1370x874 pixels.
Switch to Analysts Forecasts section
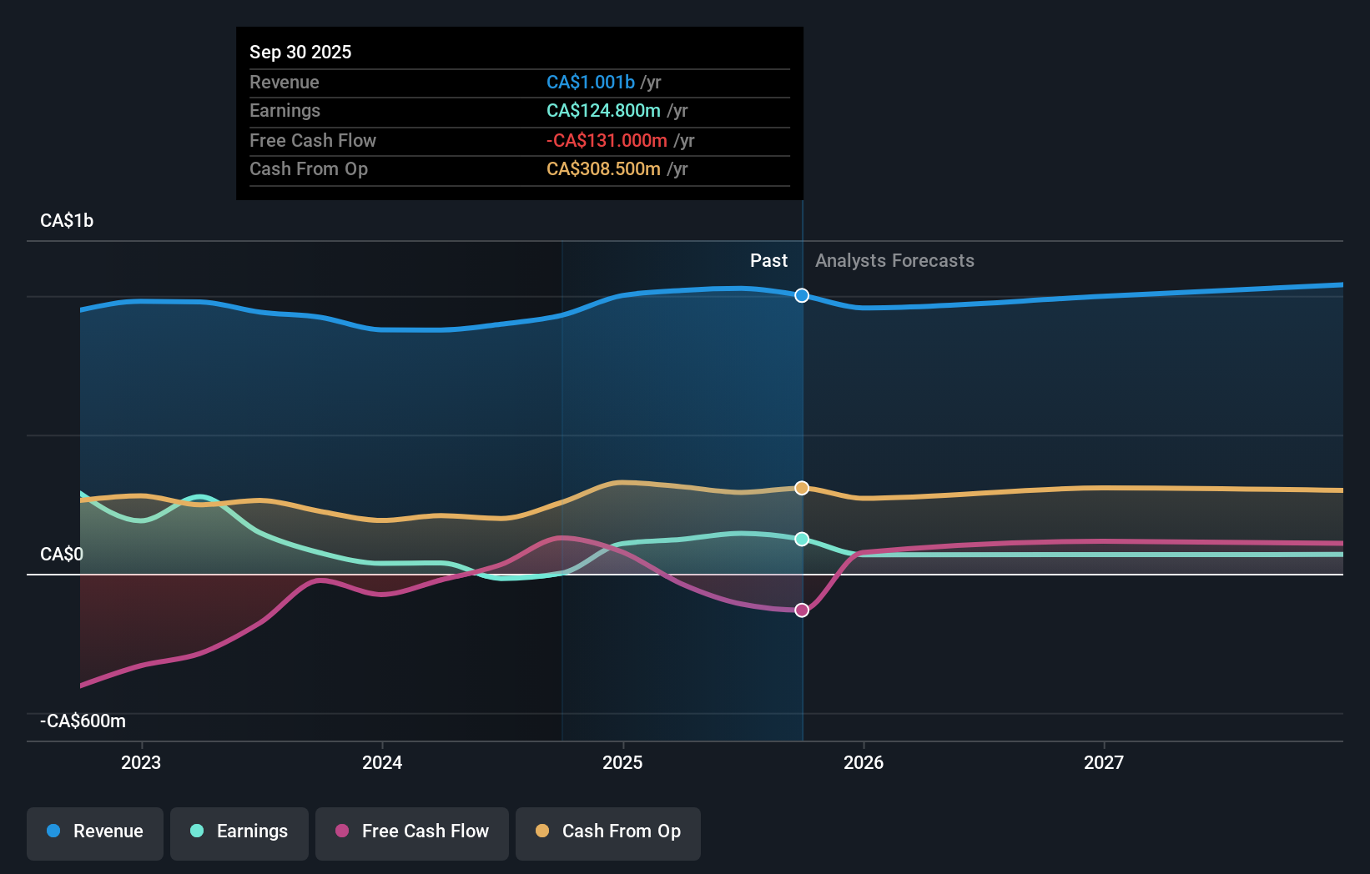[x=894, y=260]
